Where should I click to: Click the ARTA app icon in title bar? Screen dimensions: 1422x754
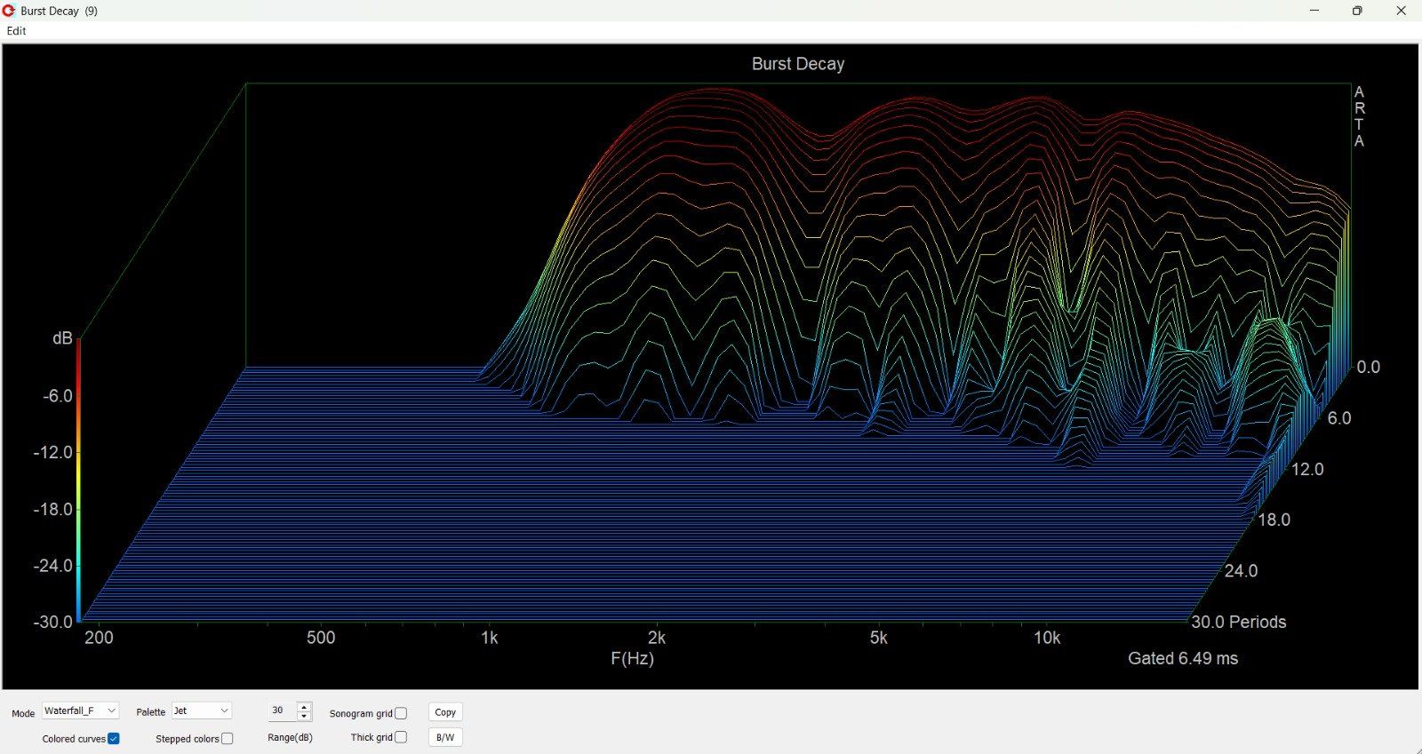[x=10, y=11]
